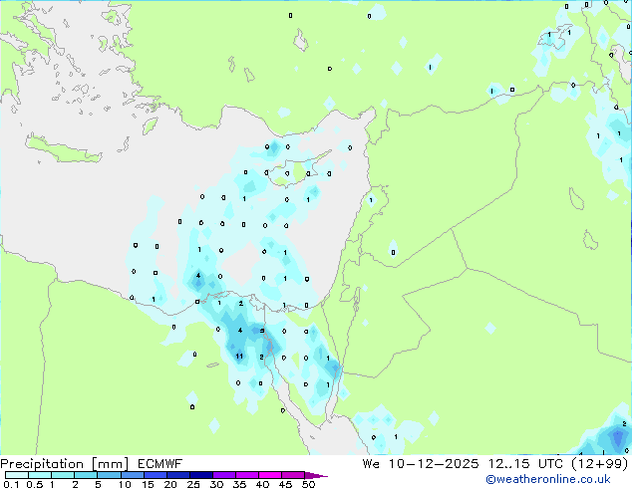Viewport: 632px width, 488px height.
Task: Click the legend label '50'
Action: coord(308,484)
